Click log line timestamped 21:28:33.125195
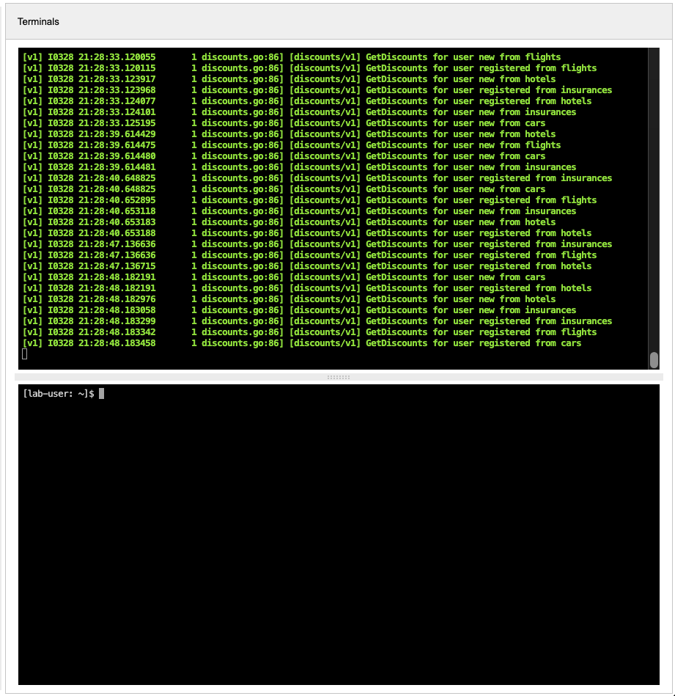The image size is (675, 696). click(x=284, y=123)
